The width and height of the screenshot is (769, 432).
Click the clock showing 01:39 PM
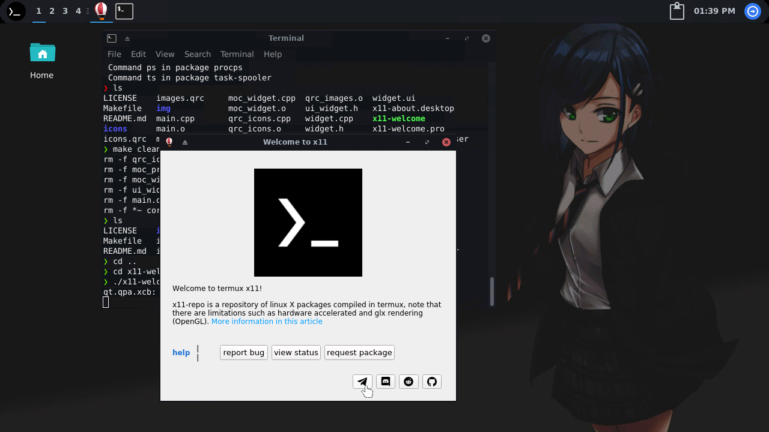point(714,11)
